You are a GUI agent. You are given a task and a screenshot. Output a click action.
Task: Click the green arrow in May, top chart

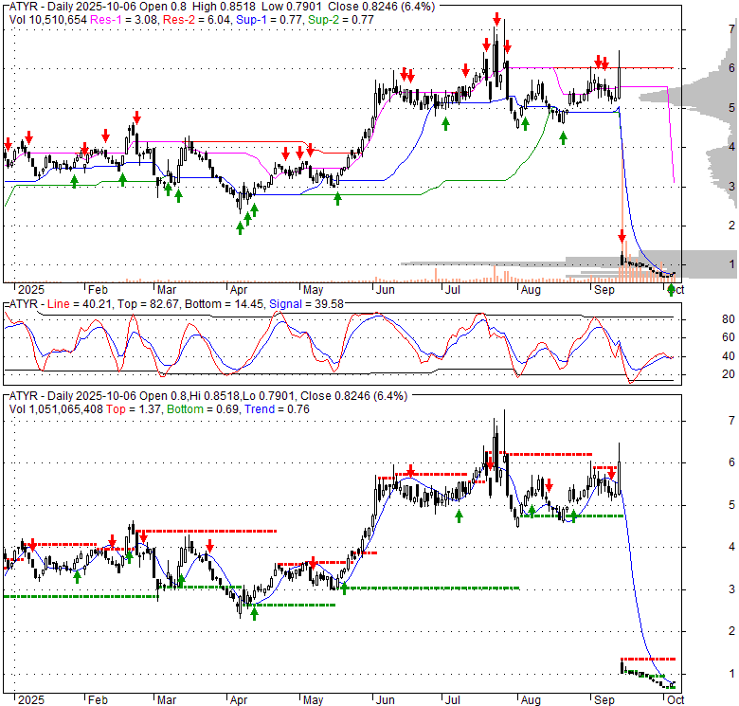(336, 198)
